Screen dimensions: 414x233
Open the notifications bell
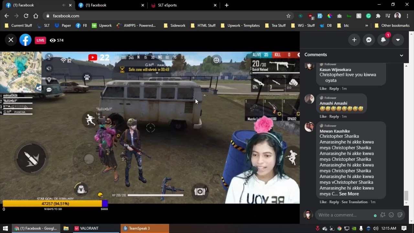tap(383, 40)
